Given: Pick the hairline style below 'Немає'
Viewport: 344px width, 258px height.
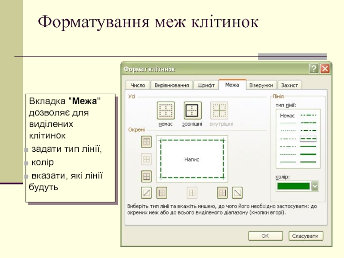Looking at the screenshot, I should pos(288,123).
